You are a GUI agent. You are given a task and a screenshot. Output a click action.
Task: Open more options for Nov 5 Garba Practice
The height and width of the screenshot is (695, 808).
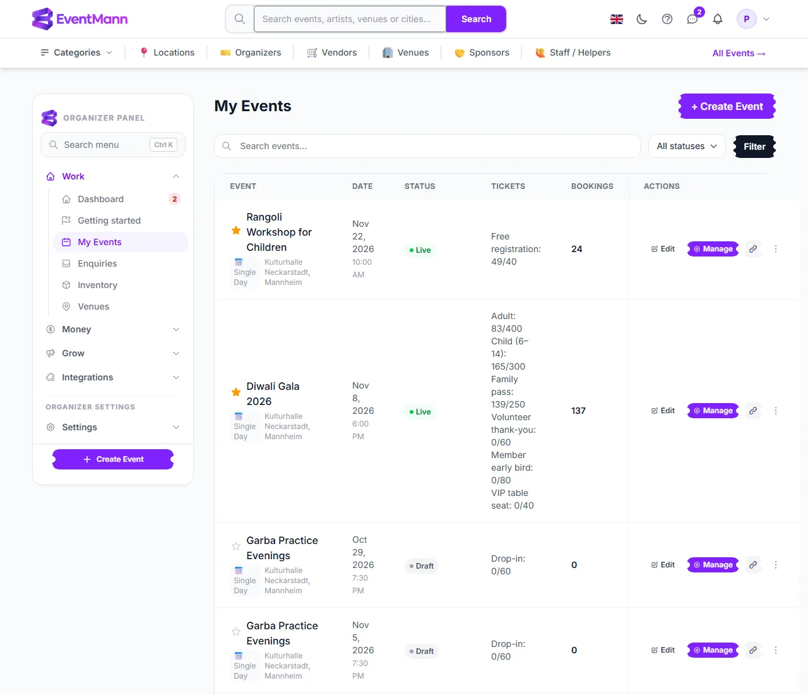(776, 650)
